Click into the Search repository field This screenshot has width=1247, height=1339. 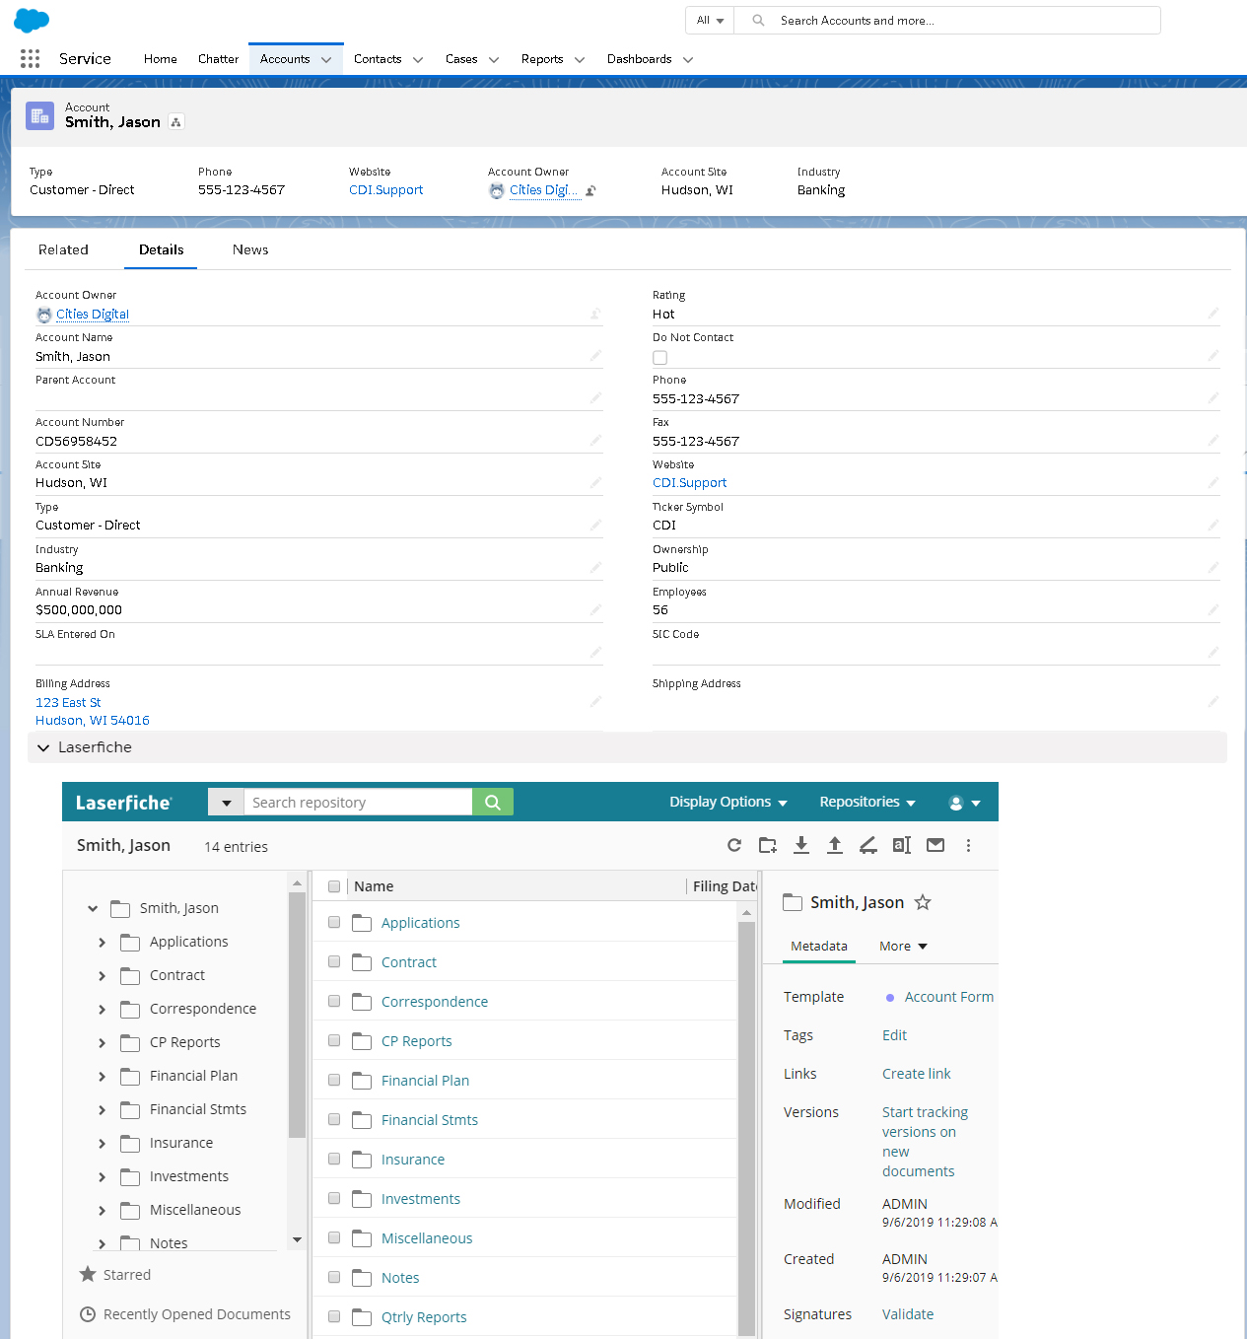[358, 803]
